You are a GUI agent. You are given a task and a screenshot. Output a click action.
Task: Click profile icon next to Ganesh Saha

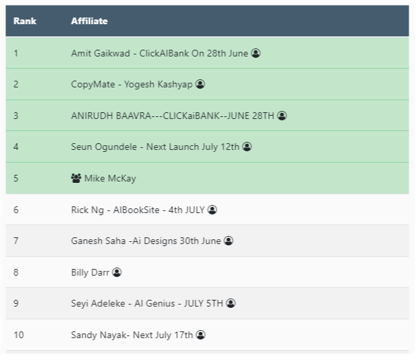(x=228, y=241)
